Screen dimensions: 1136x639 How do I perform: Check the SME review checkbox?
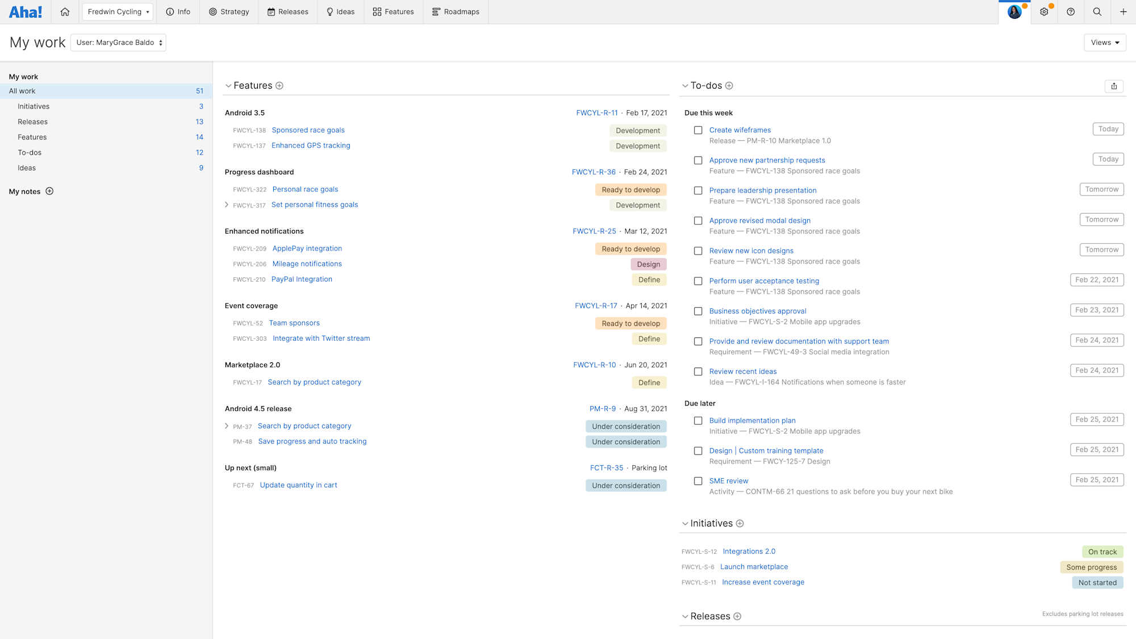coord(698,481)
